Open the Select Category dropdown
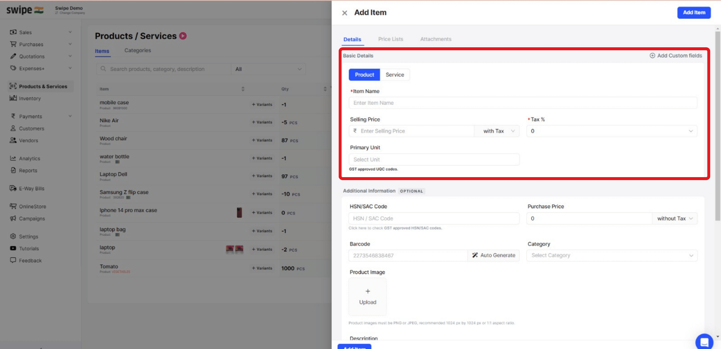 (611, 255)
